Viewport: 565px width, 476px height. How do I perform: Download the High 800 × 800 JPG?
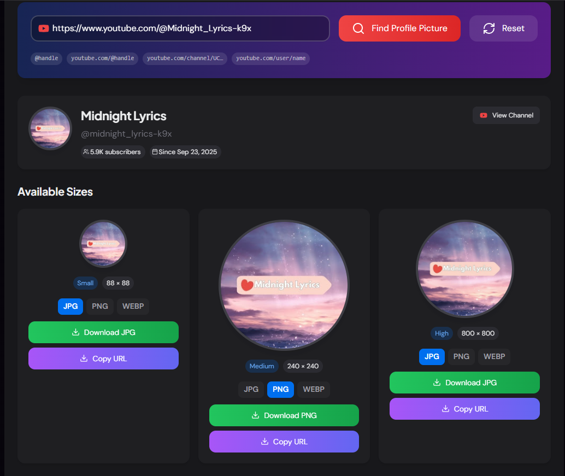pos(464,383)
